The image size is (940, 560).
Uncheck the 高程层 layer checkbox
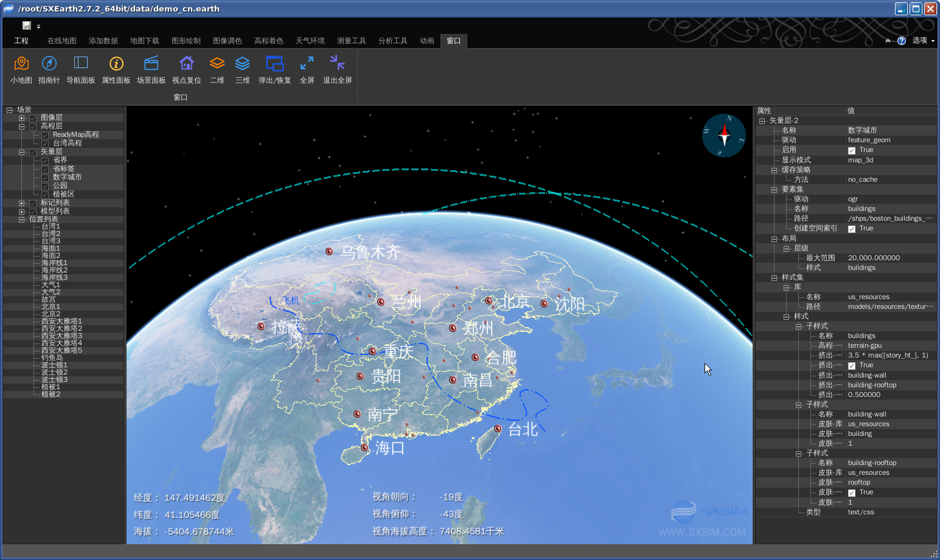(x=33, y=126)
